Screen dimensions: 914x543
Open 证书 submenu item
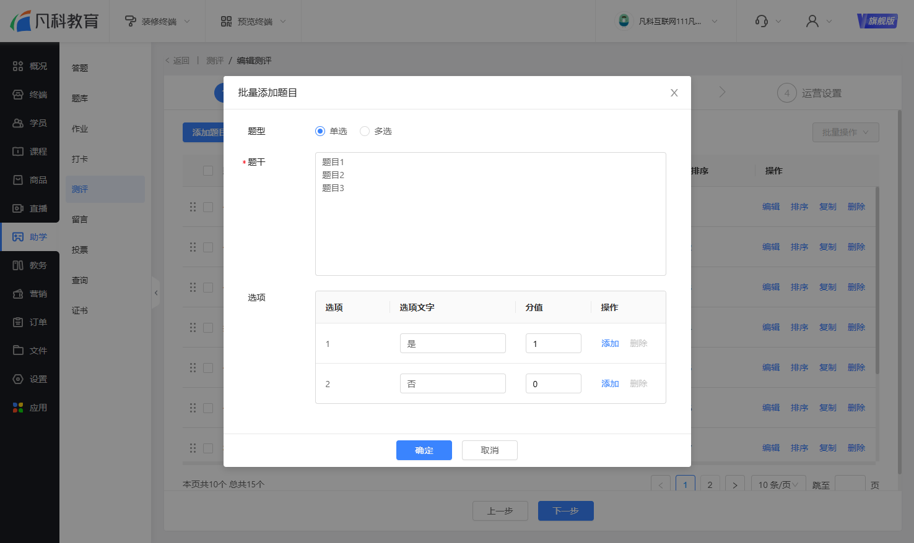click(x=80, y=310)
